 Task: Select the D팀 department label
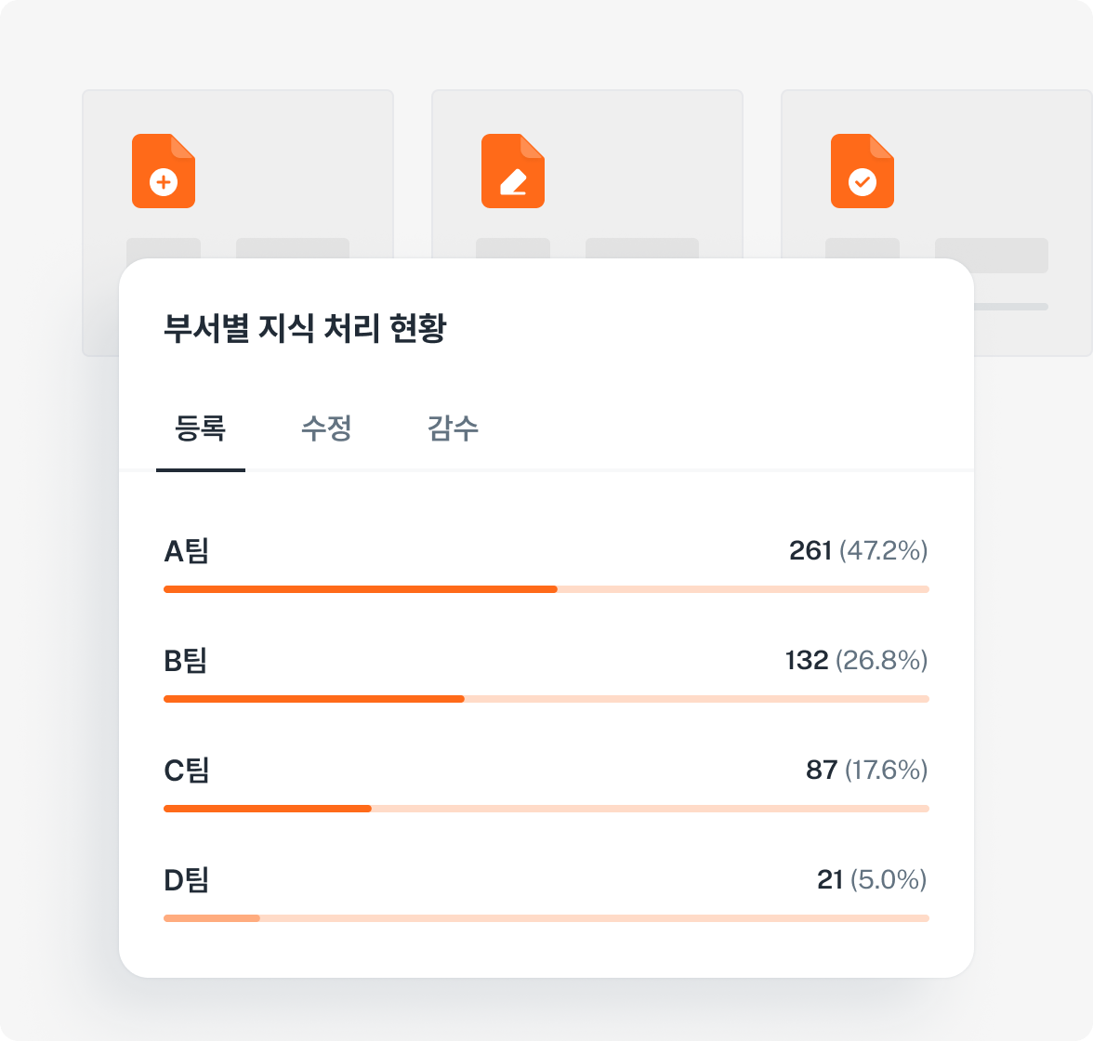pyautogui.click(x=187, y=880)
